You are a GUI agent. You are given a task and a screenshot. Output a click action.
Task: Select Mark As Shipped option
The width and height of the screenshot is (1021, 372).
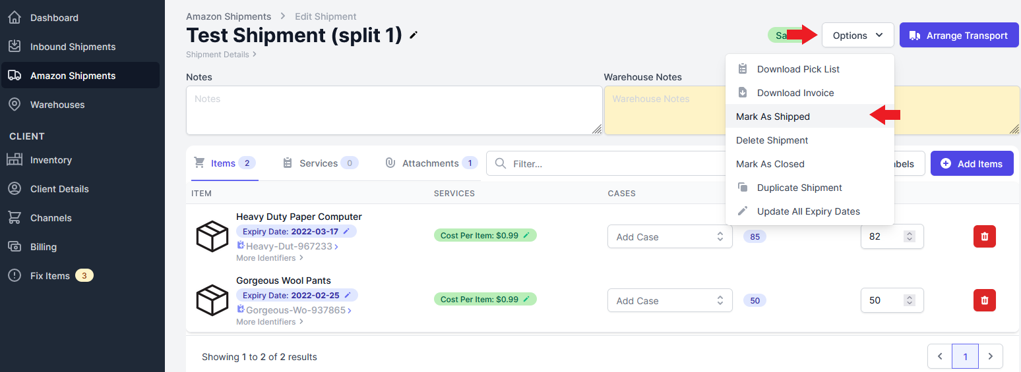pyautogui.click(x=809, y=117)
